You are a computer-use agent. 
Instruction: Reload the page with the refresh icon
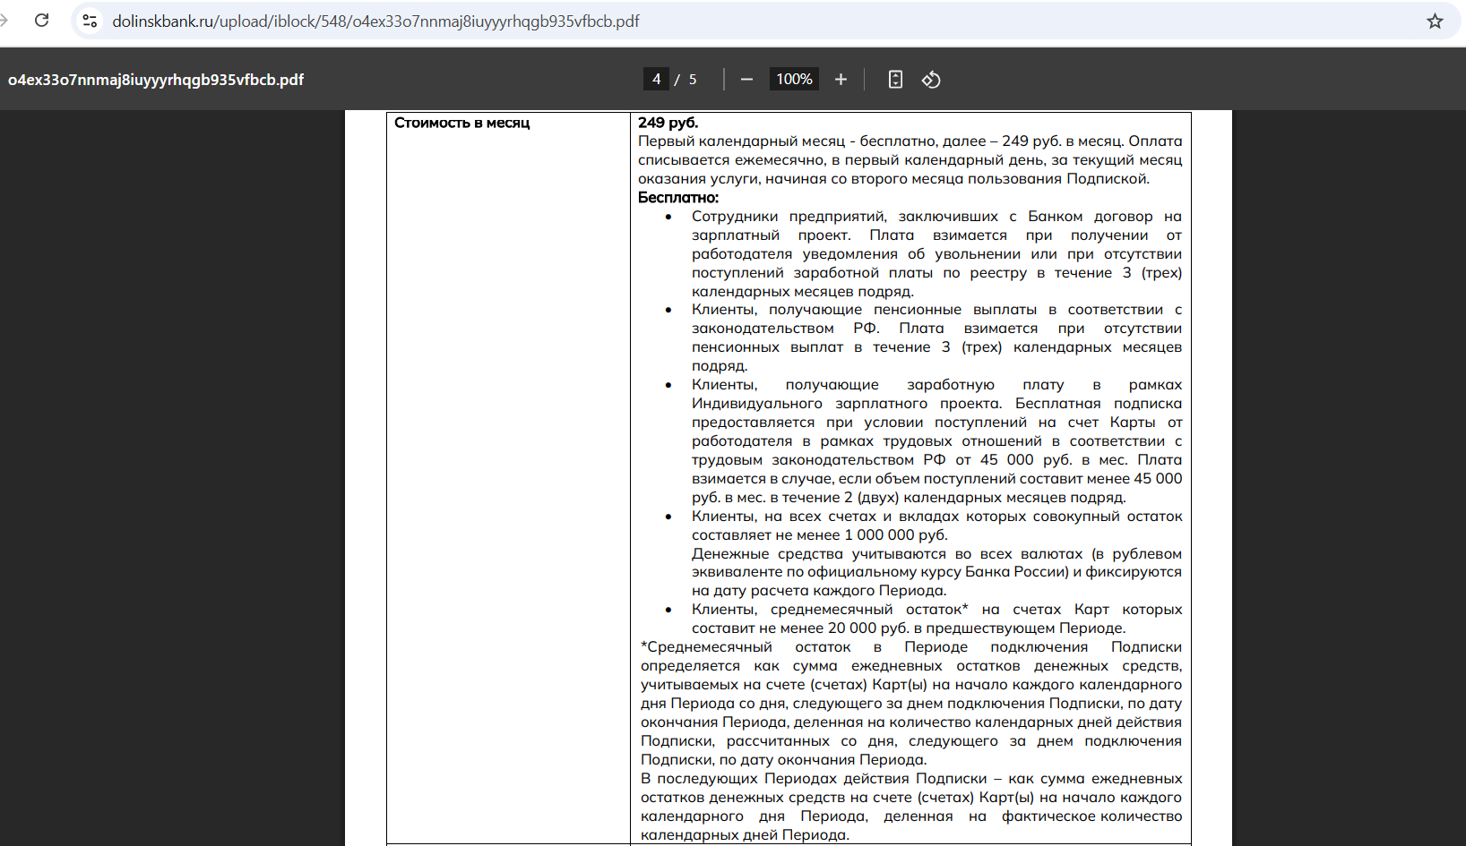pos(41,21)
